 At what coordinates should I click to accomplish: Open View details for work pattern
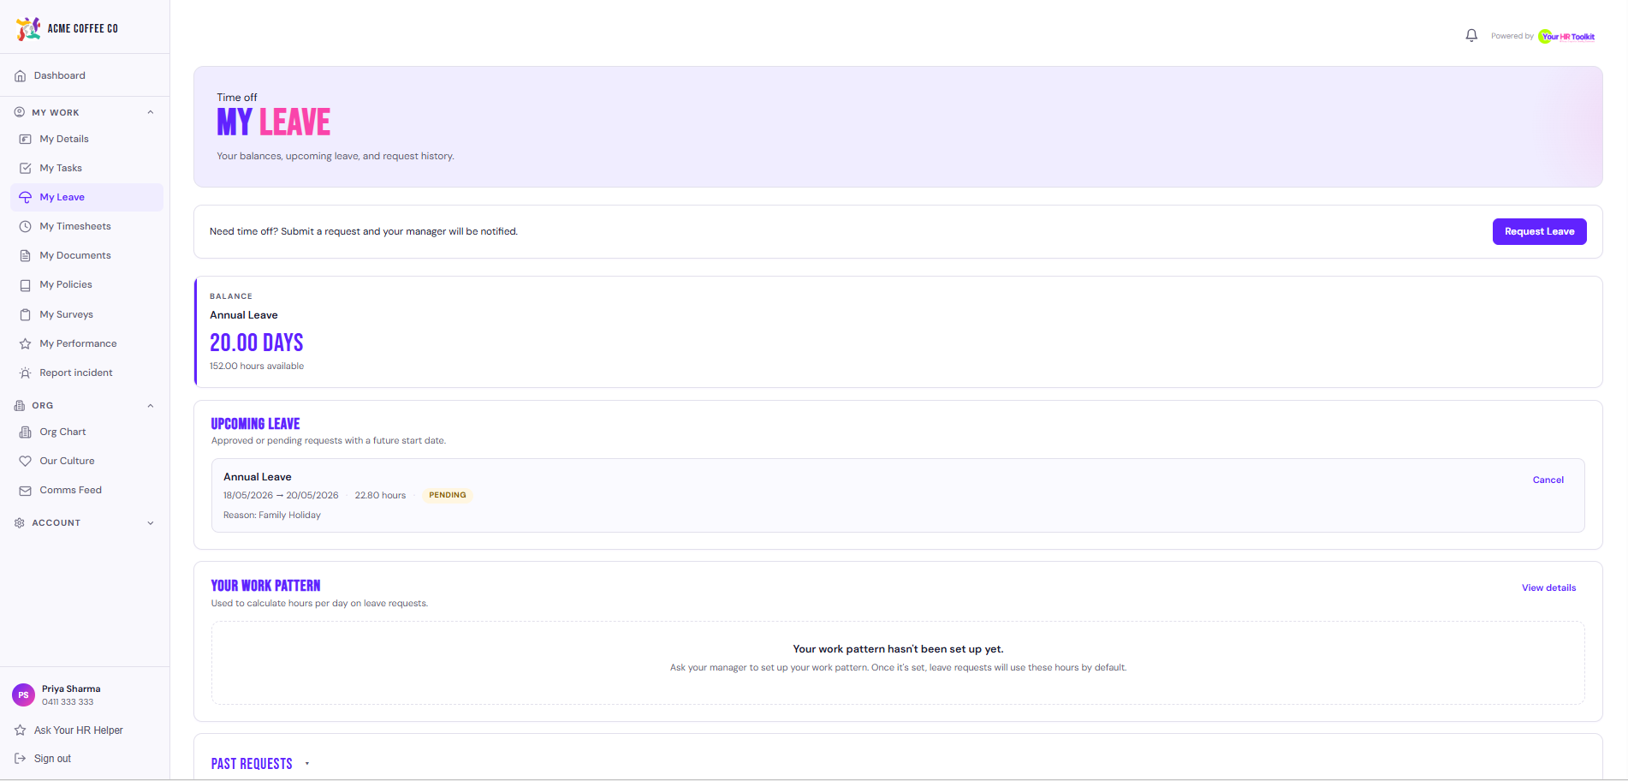tap(1548, 588)
